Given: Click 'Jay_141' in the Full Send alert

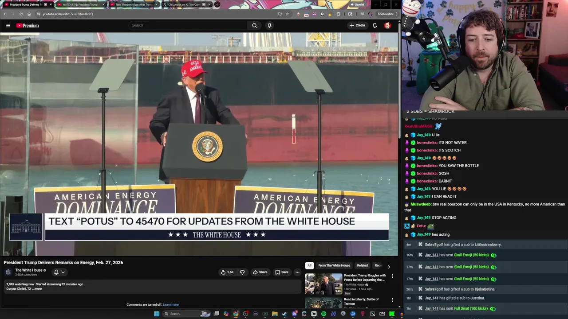Looking at the screenshot, I should tap(431, 308).
